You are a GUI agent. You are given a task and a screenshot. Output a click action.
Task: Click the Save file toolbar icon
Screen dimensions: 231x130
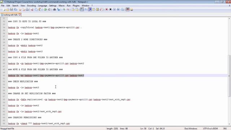click(x=12, y=10)
